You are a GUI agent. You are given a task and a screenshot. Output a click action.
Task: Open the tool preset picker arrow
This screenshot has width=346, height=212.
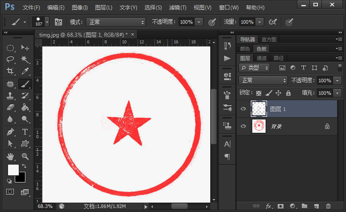pyautogui.click(x=25, y=22)
